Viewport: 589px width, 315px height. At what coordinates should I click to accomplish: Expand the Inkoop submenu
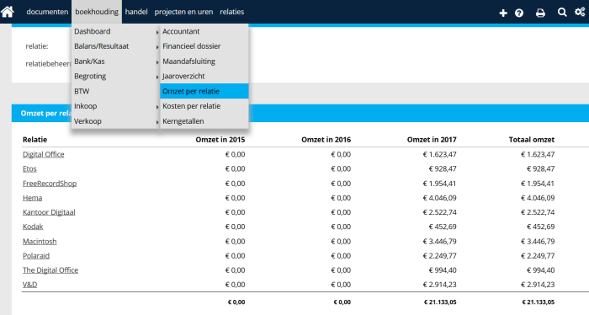116,106
